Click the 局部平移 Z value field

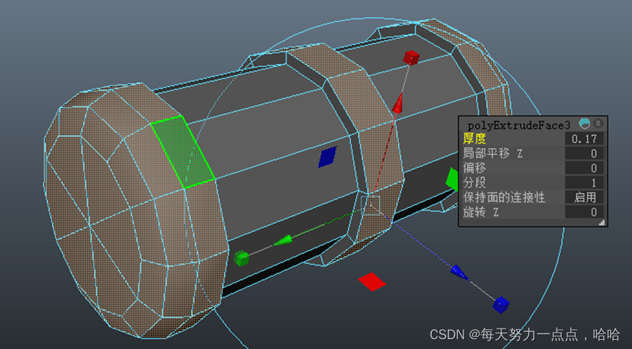584,154
